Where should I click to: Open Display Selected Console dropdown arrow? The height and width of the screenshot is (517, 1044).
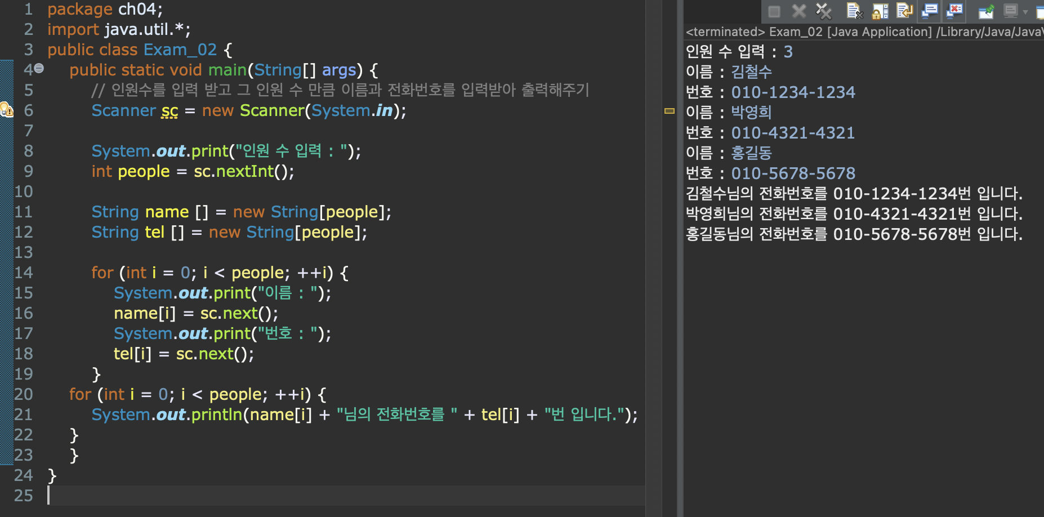tap(1025, 12)
